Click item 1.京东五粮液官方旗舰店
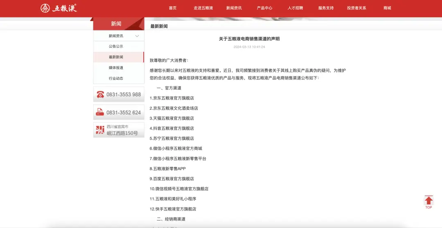The width and height of the screenshot is (442, 228). pyautogui.click(x=171, y=98)
